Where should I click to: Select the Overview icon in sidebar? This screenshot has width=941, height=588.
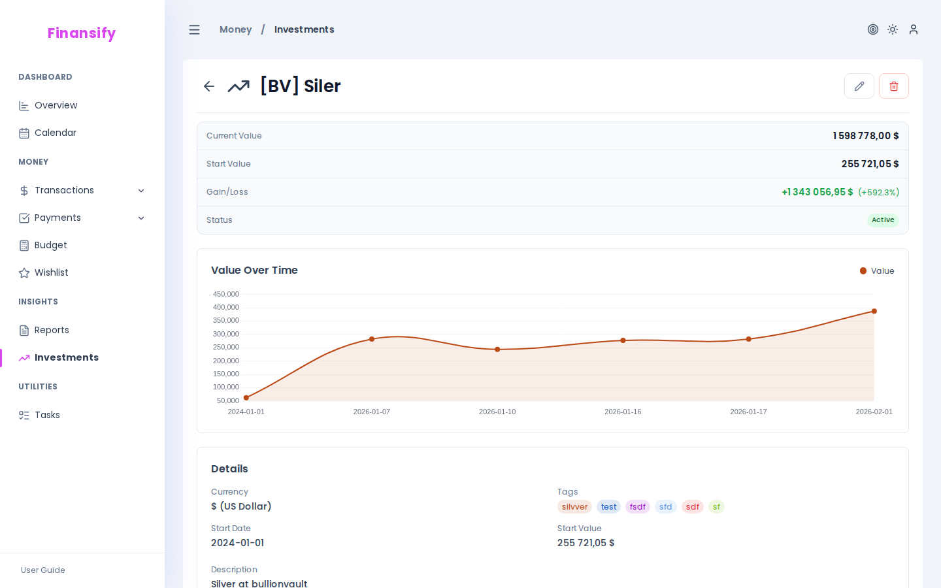tap(23, 105)
